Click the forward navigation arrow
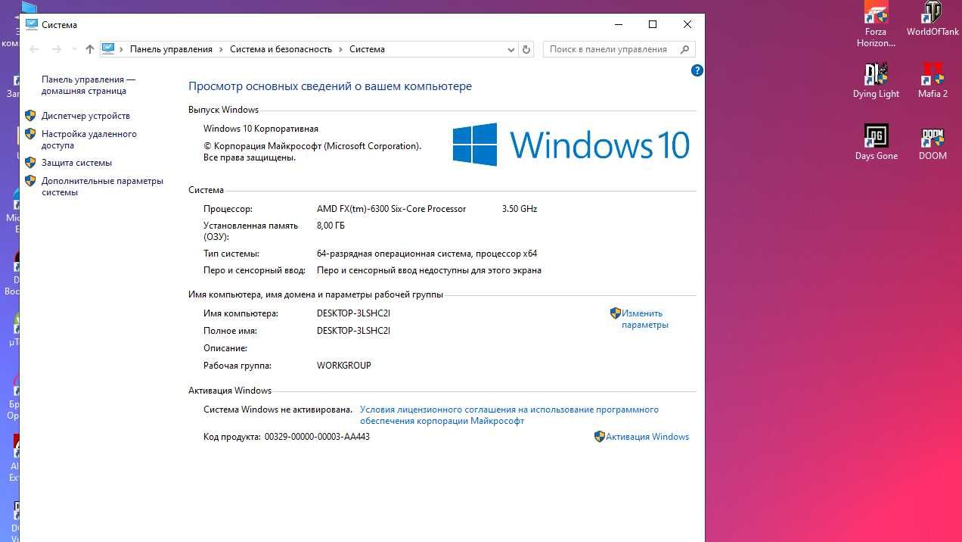Viewport: 962px width, 542px height. tap(56, 49)
